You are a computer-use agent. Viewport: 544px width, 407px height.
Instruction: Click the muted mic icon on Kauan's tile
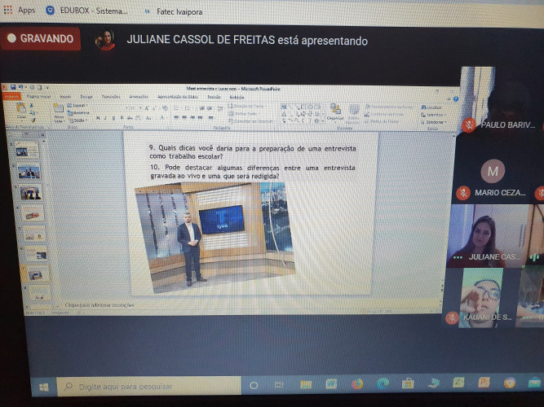pos(450,318)
